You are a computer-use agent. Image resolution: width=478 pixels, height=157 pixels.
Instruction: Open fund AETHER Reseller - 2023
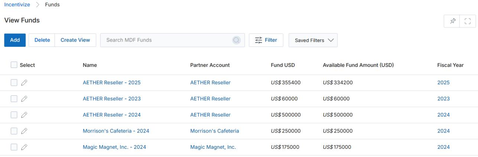click(112, 99)
